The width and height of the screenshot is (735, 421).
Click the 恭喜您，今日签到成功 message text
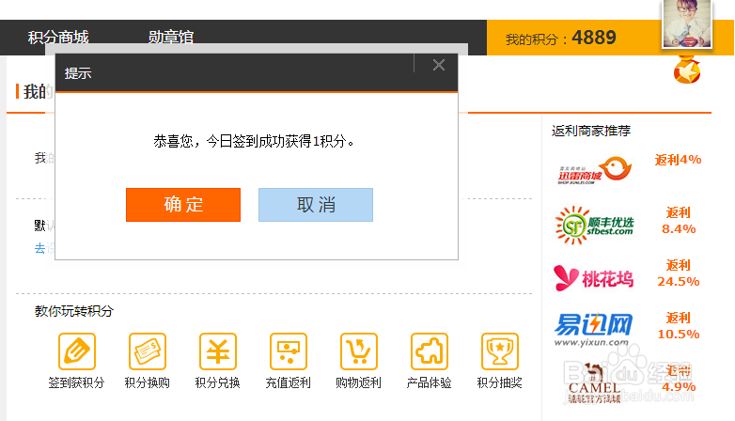(x=254, y=141)
